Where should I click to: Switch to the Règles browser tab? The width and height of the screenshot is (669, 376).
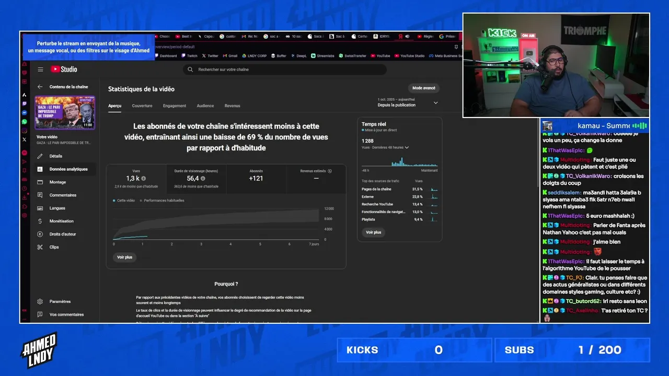[426, 37]
